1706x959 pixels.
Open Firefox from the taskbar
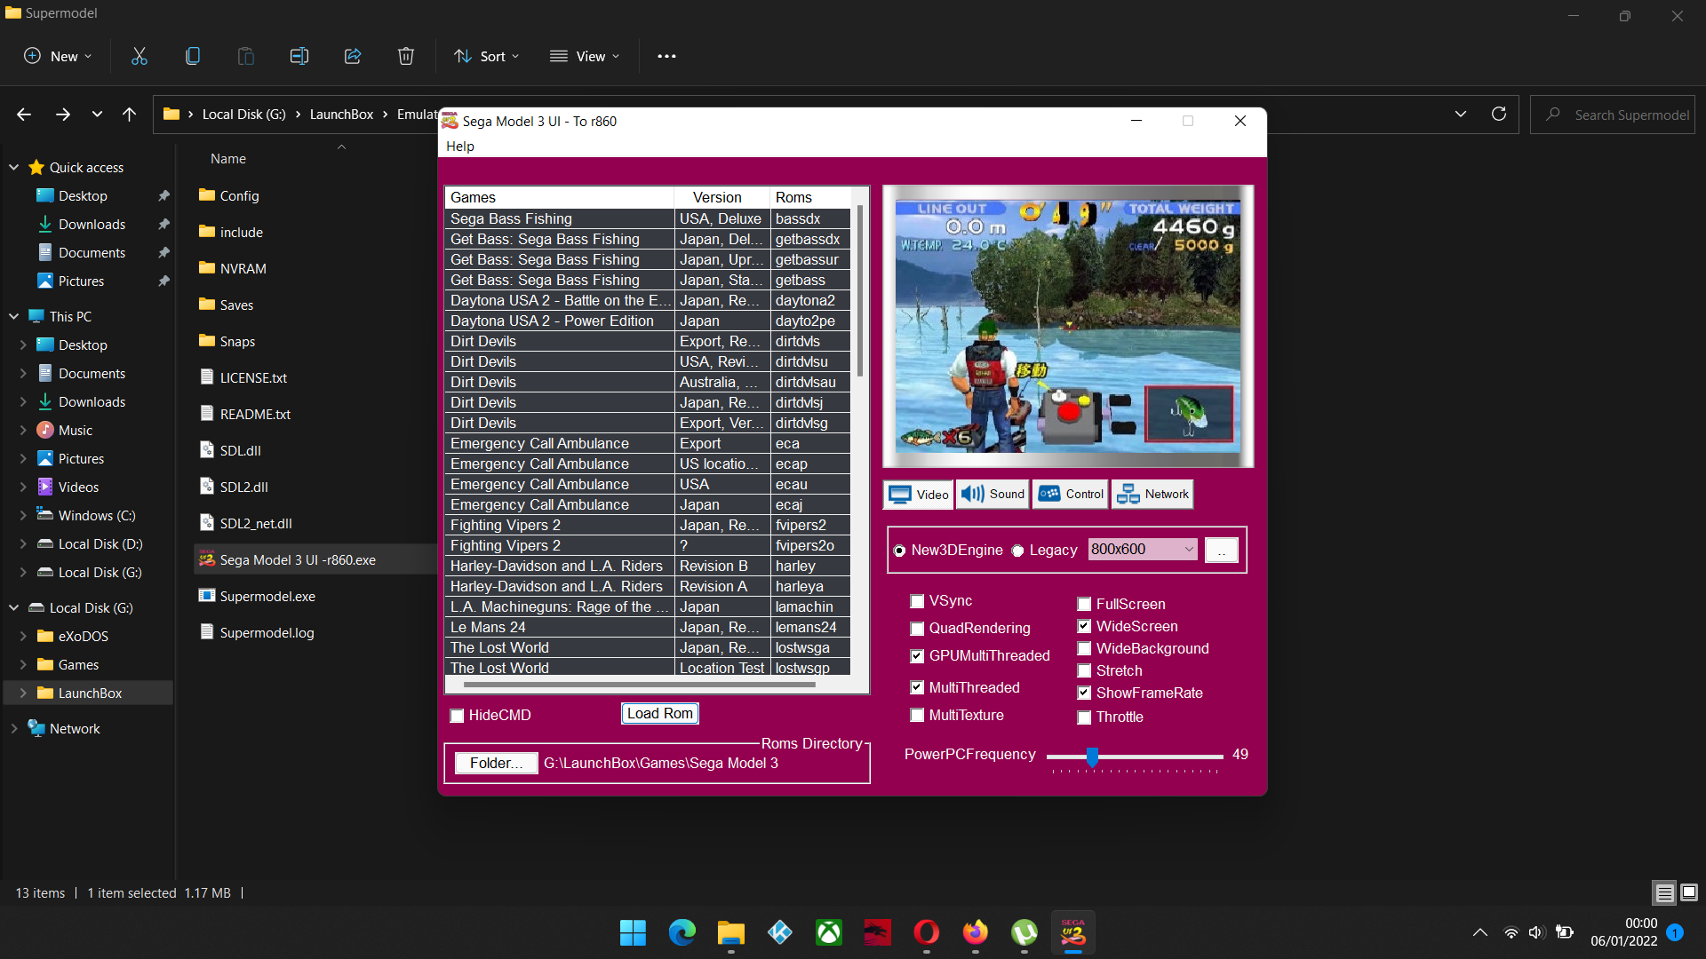tap(976, 932)
